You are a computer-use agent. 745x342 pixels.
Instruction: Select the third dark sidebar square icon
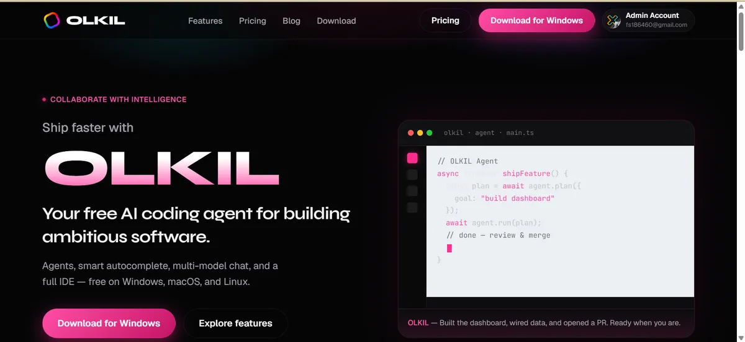(412, 191)
